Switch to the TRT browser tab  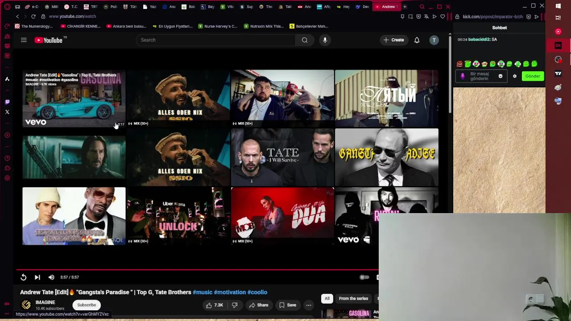(91, 7)
